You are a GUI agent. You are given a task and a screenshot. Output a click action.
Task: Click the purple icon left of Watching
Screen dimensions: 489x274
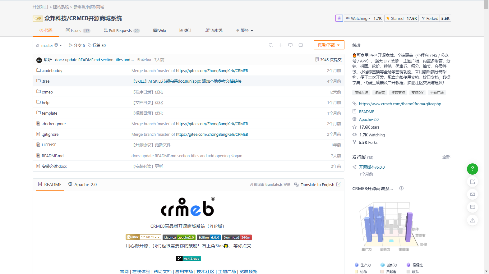(339, 18)
